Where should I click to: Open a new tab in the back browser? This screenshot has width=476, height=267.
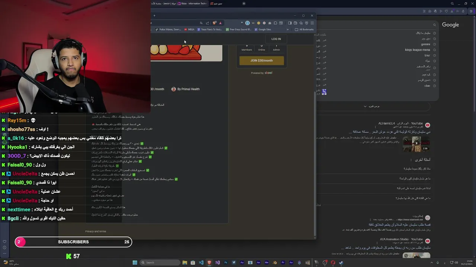[x=244, y=3]
